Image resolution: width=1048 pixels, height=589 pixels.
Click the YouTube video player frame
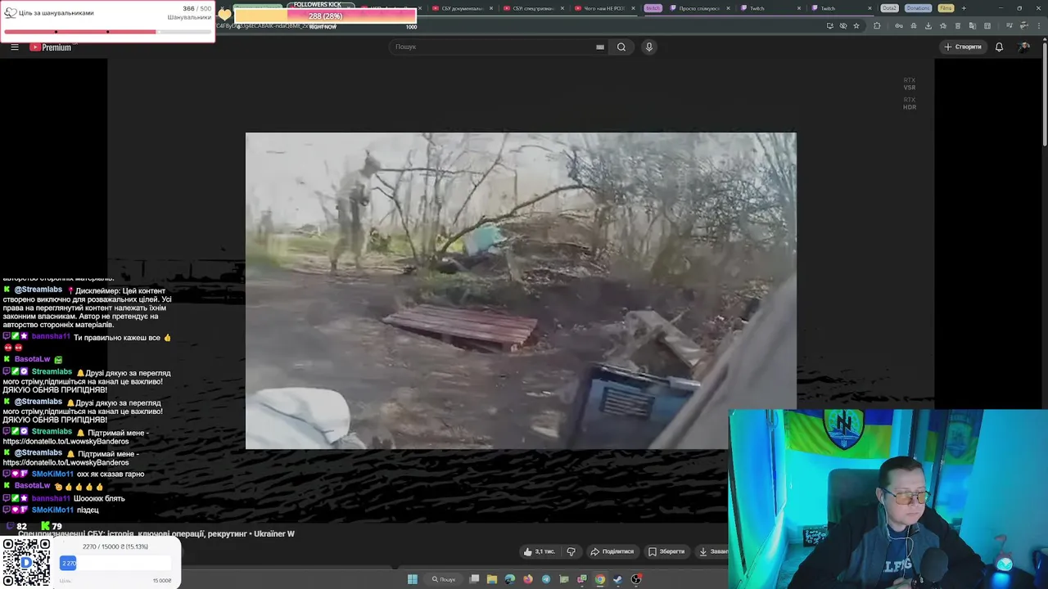521,290
